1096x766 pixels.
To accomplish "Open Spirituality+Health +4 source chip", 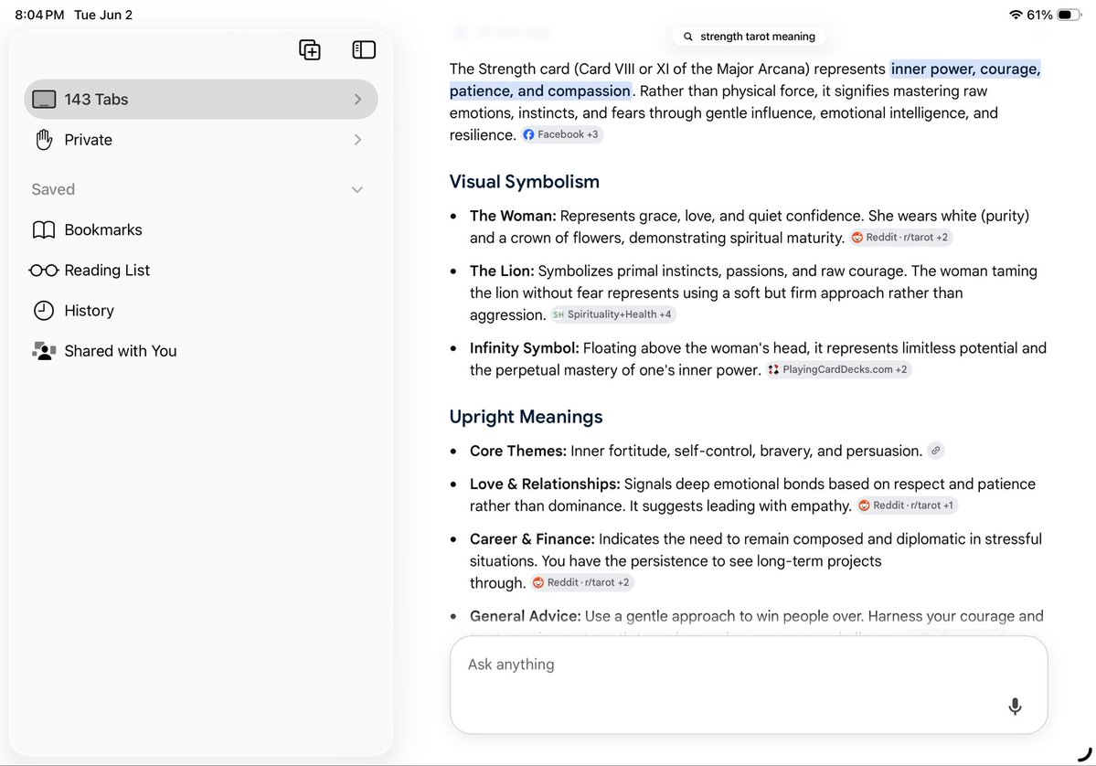I will (x=612, y=314).
